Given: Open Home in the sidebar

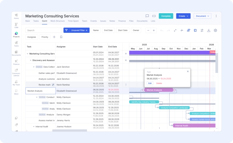Looking at the screenshot, I should point(16,16).
